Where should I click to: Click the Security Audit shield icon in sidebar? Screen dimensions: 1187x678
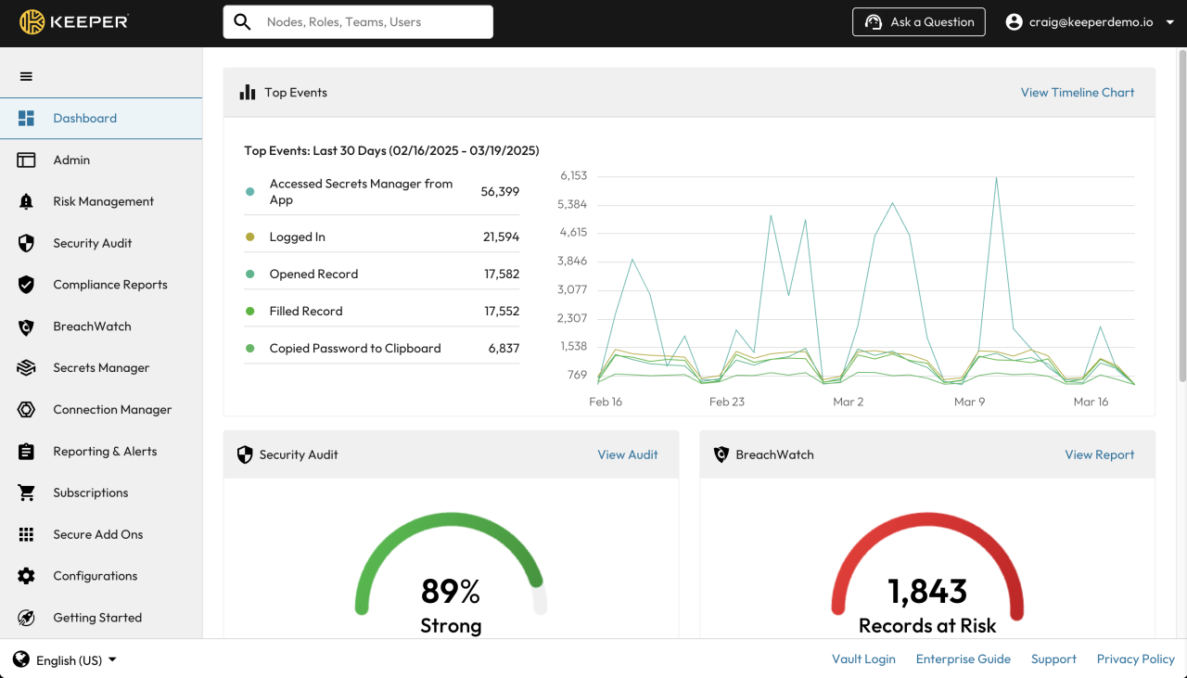click(26, 243)
